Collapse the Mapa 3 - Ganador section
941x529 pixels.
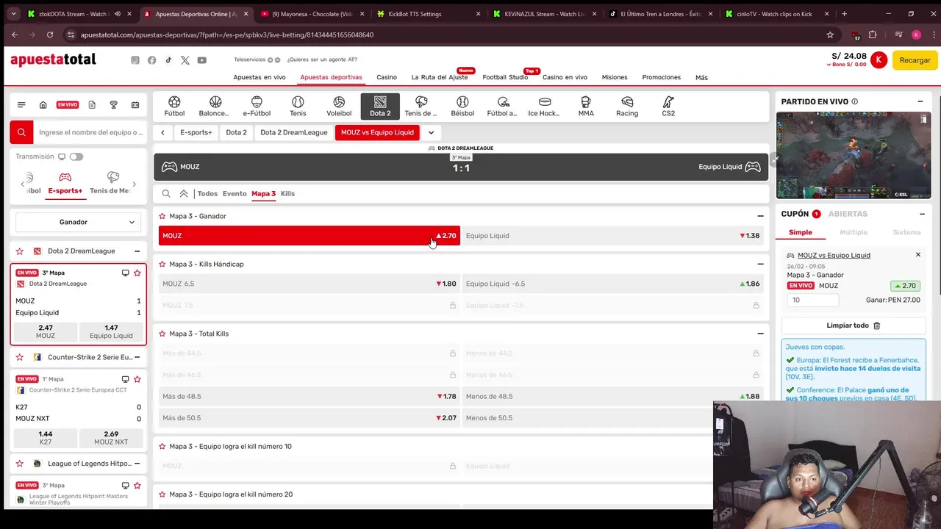coord(760,216)
